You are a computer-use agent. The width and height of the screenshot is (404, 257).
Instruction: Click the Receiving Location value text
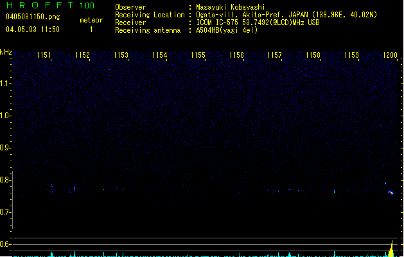(286, 15)
